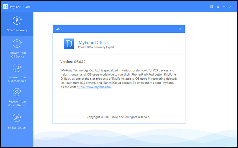Close the About dialog

pyautogui.click(x=180, y=29)
